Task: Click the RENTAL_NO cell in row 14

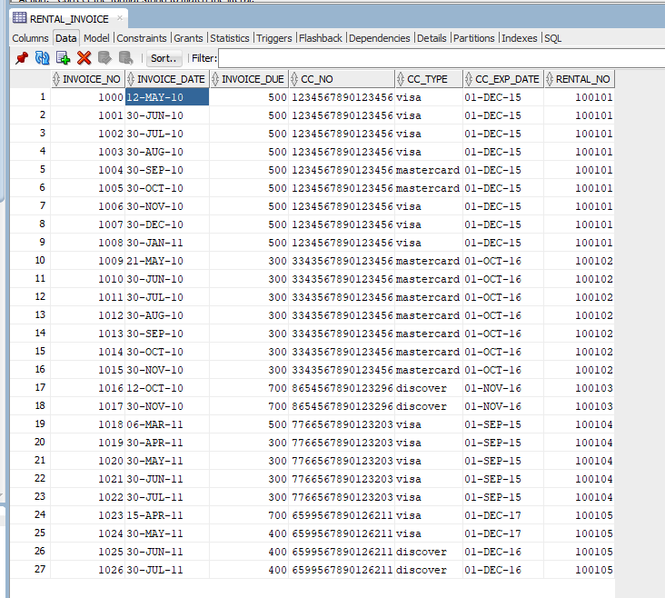Action: [x=580, y=334]
